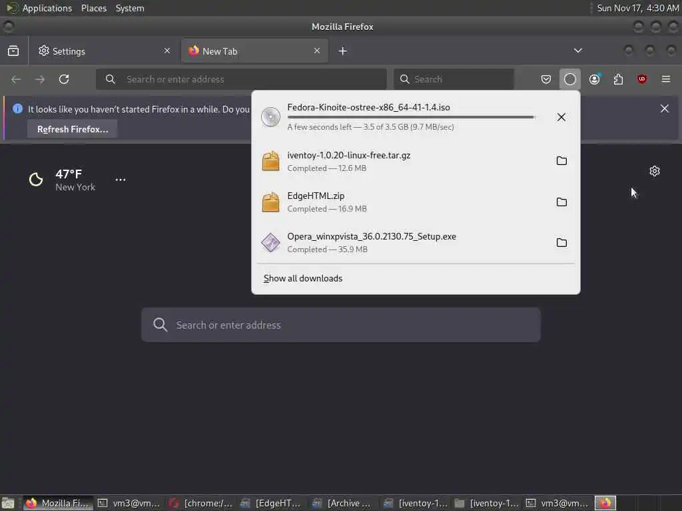Open the uBlock Origin shield icon

click(x=642, y=79)
